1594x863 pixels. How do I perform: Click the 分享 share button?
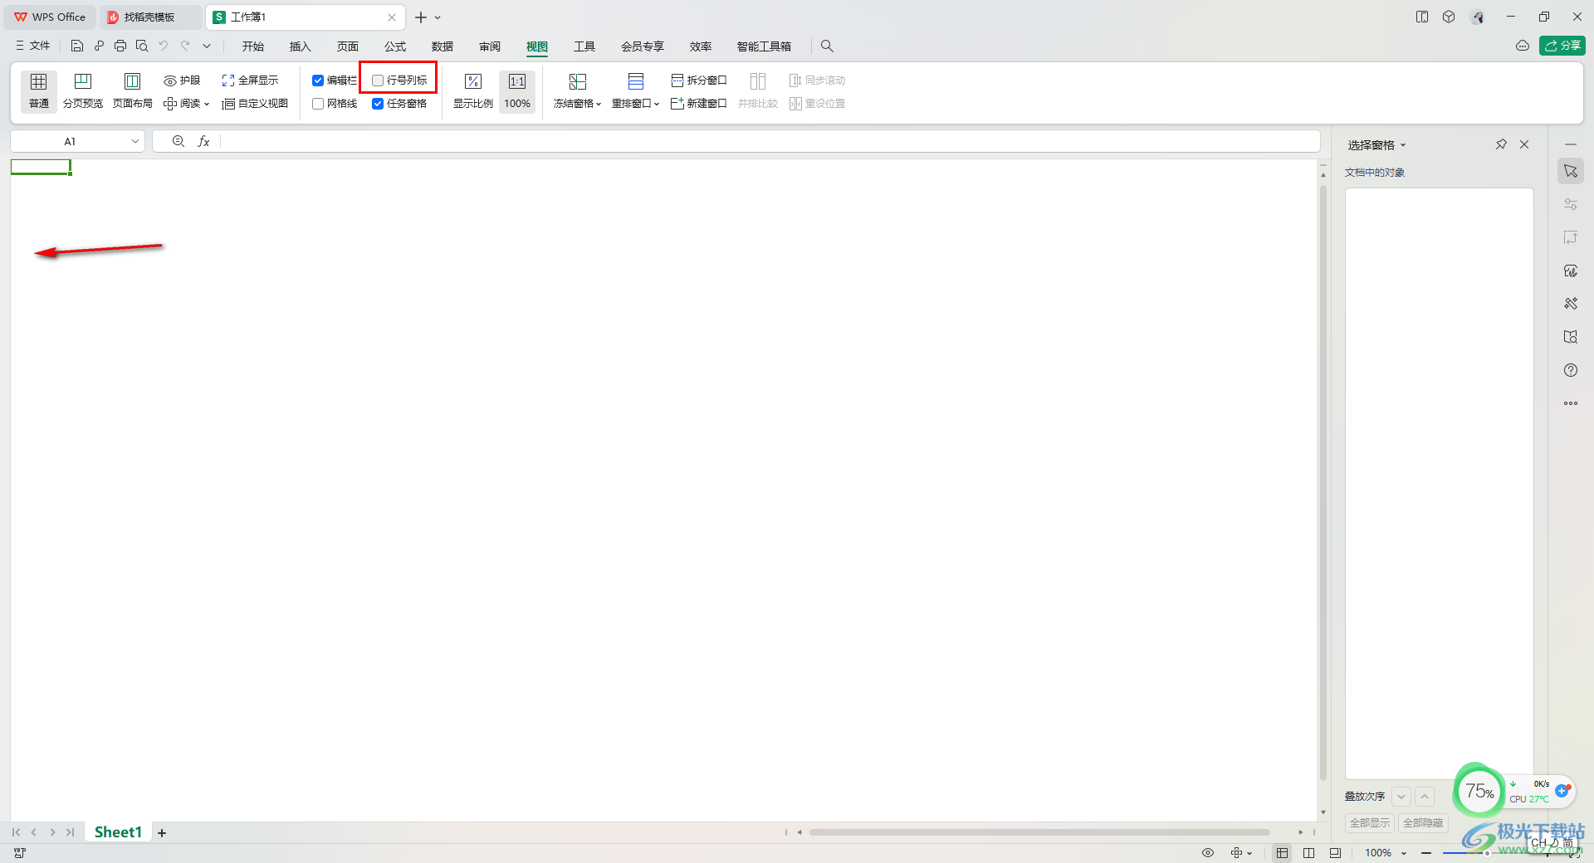pos(1562,46)
